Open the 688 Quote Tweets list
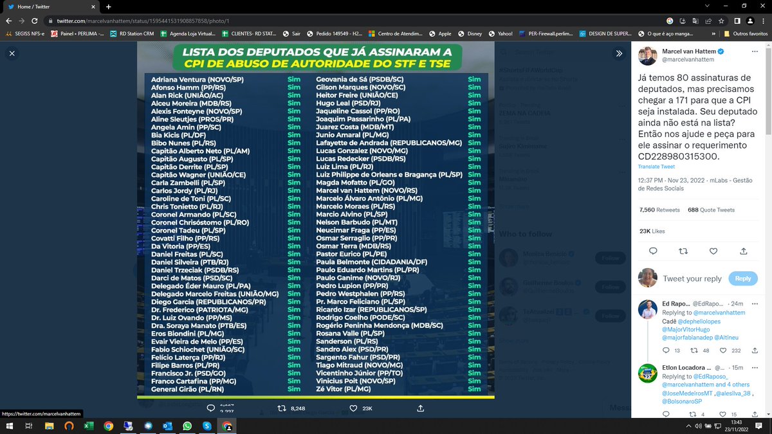 711,210
